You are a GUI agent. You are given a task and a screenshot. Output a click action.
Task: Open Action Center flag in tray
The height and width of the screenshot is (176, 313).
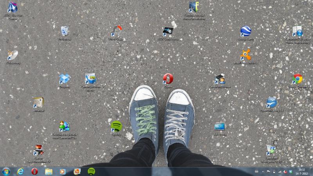click(268, 172)
